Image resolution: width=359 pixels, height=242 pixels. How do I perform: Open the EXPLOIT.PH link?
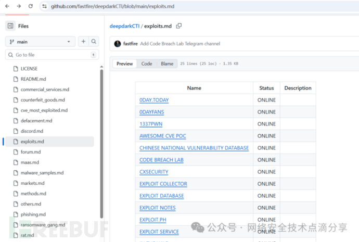[153, 220]
